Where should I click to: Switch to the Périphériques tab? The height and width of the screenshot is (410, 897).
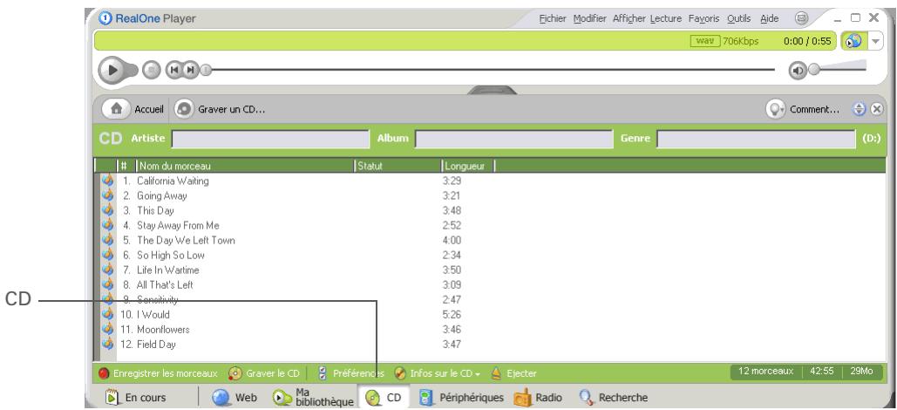(x=461, y=398)
